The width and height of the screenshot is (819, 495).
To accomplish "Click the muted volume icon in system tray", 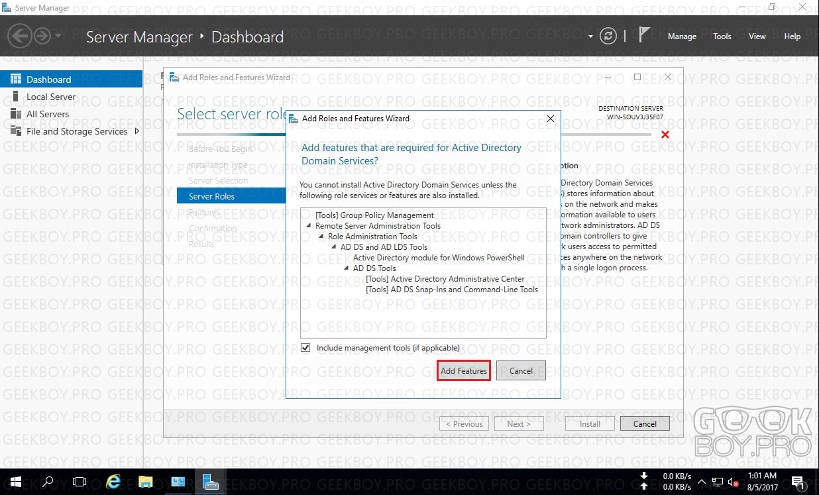I will 734,482.
